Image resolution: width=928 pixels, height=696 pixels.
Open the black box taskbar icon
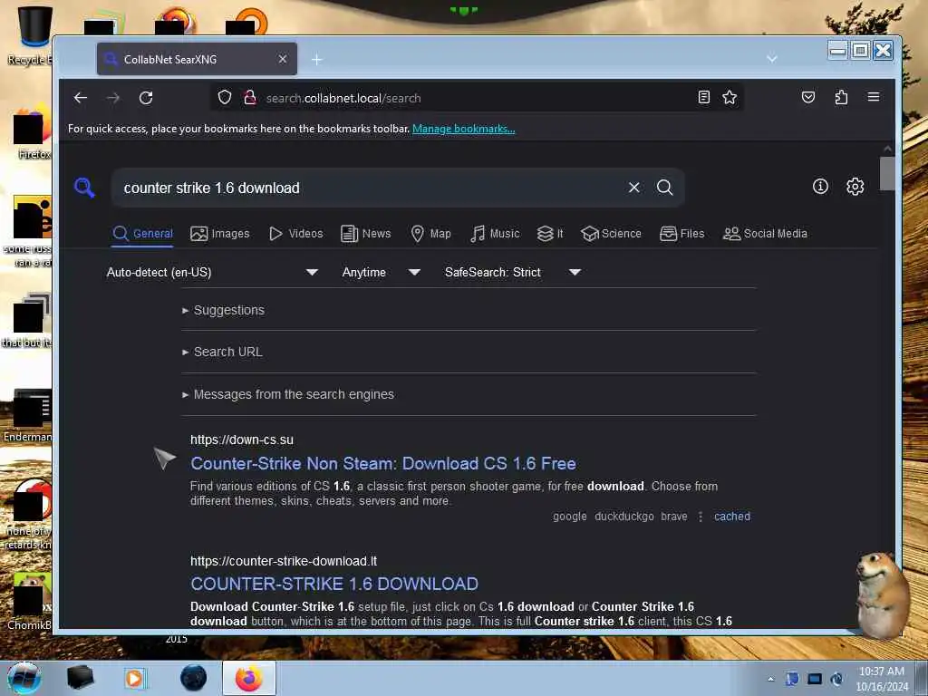pos(81,678)
